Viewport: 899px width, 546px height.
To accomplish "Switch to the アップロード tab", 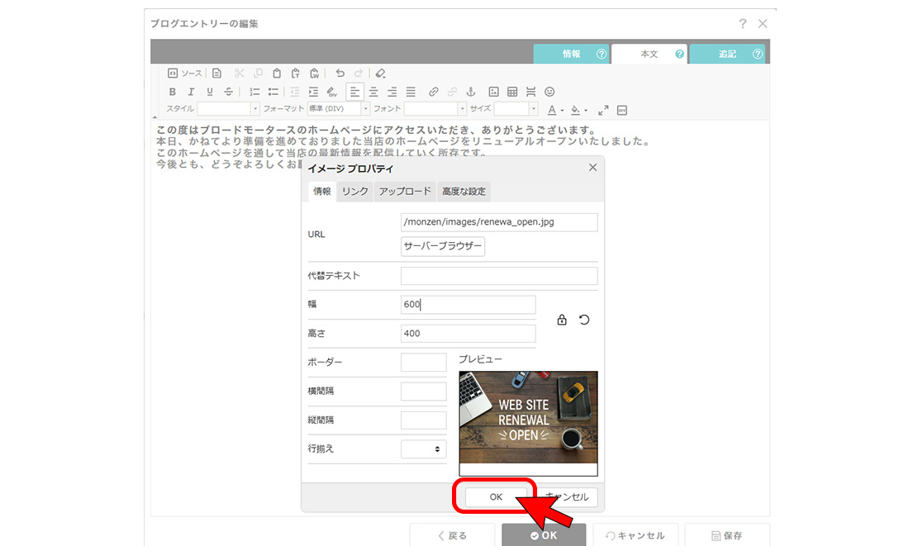I will click(x=404, y=192).
